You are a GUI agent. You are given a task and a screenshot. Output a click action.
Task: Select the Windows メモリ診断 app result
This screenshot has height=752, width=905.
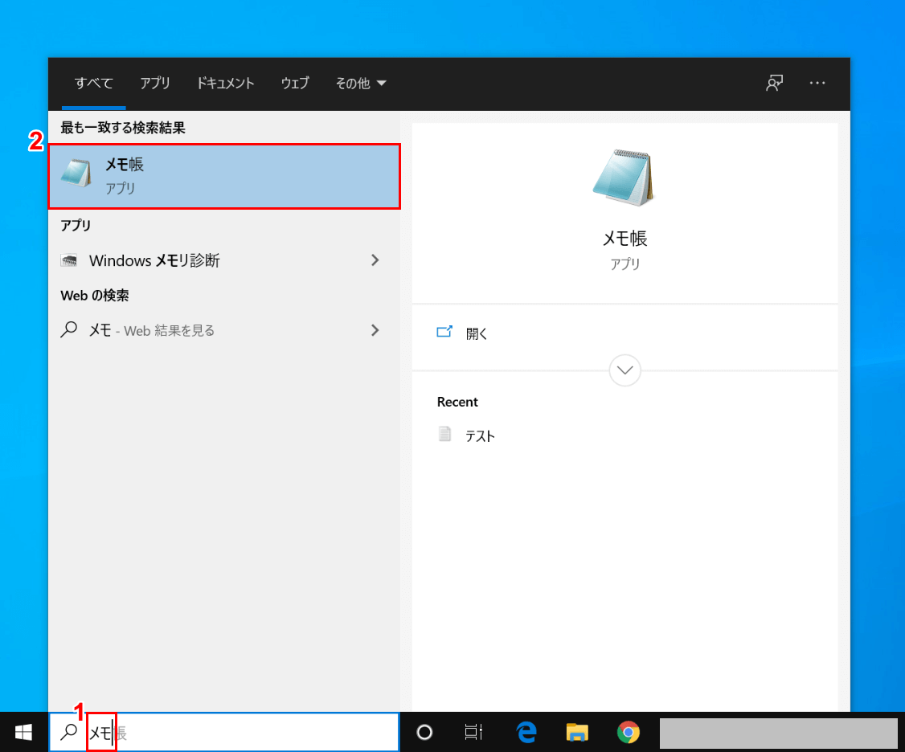[x=224, y=260]
